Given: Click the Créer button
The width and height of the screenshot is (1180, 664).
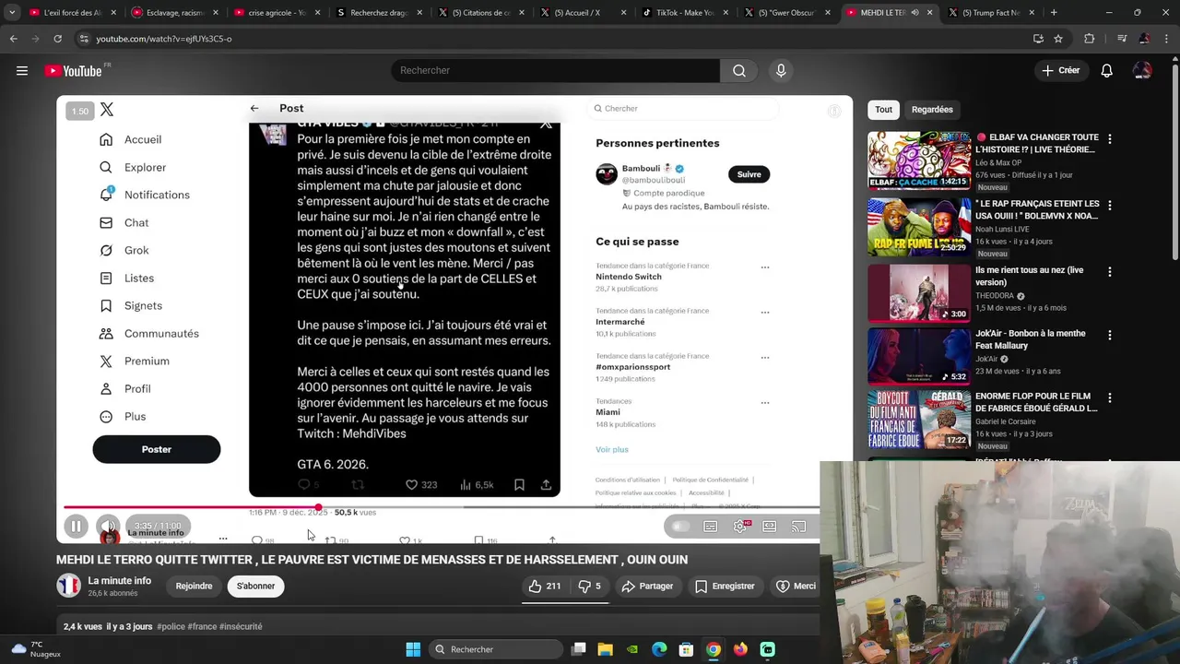Looking at the screenshot, I should 1061,70.
